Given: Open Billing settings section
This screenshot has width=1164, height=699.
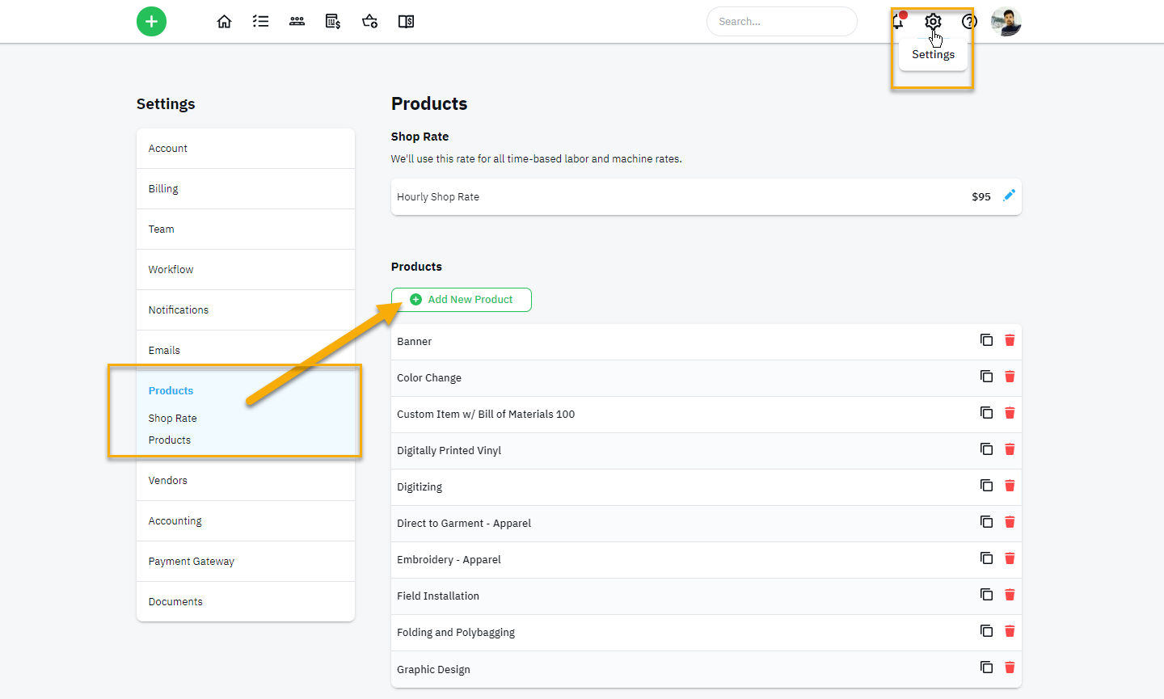Looking at the screenshot, I should [246, 189].
